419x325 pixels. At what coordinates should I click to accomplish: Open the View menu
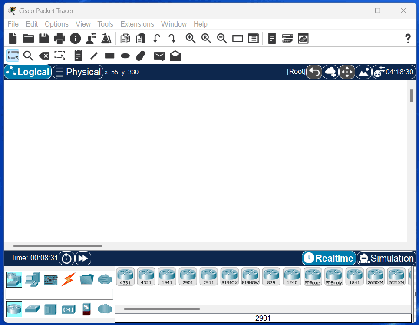point(83,24)
